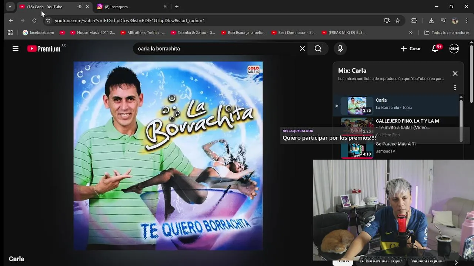Close the Mix: Carla playlist panel

point(455,74)
